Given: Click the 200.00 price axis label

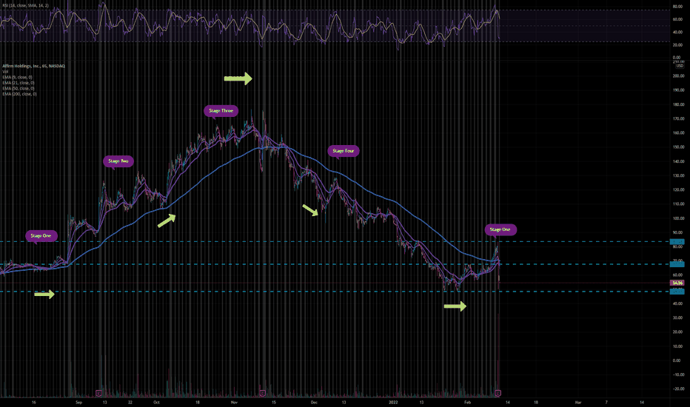Looking at the screenshot, I should 679,76.
